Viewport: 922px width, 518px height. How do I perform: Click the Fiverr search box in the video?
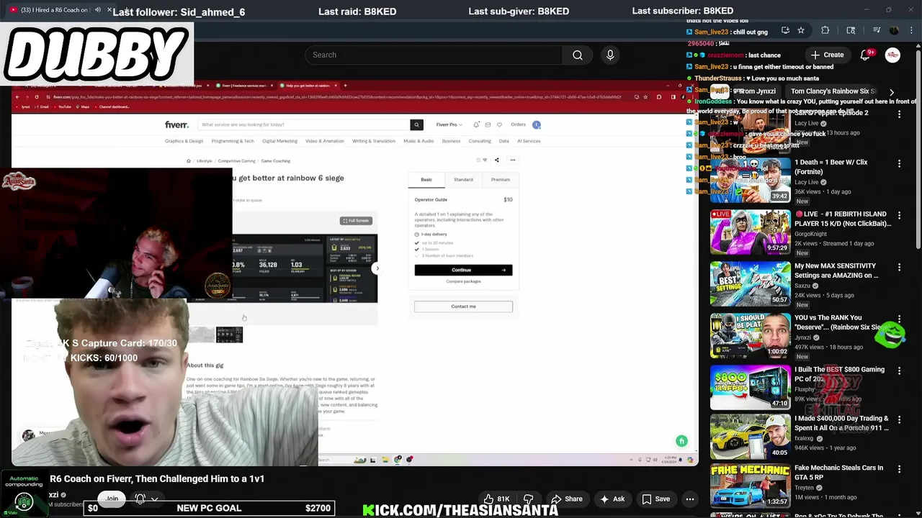tap(304, 124)
